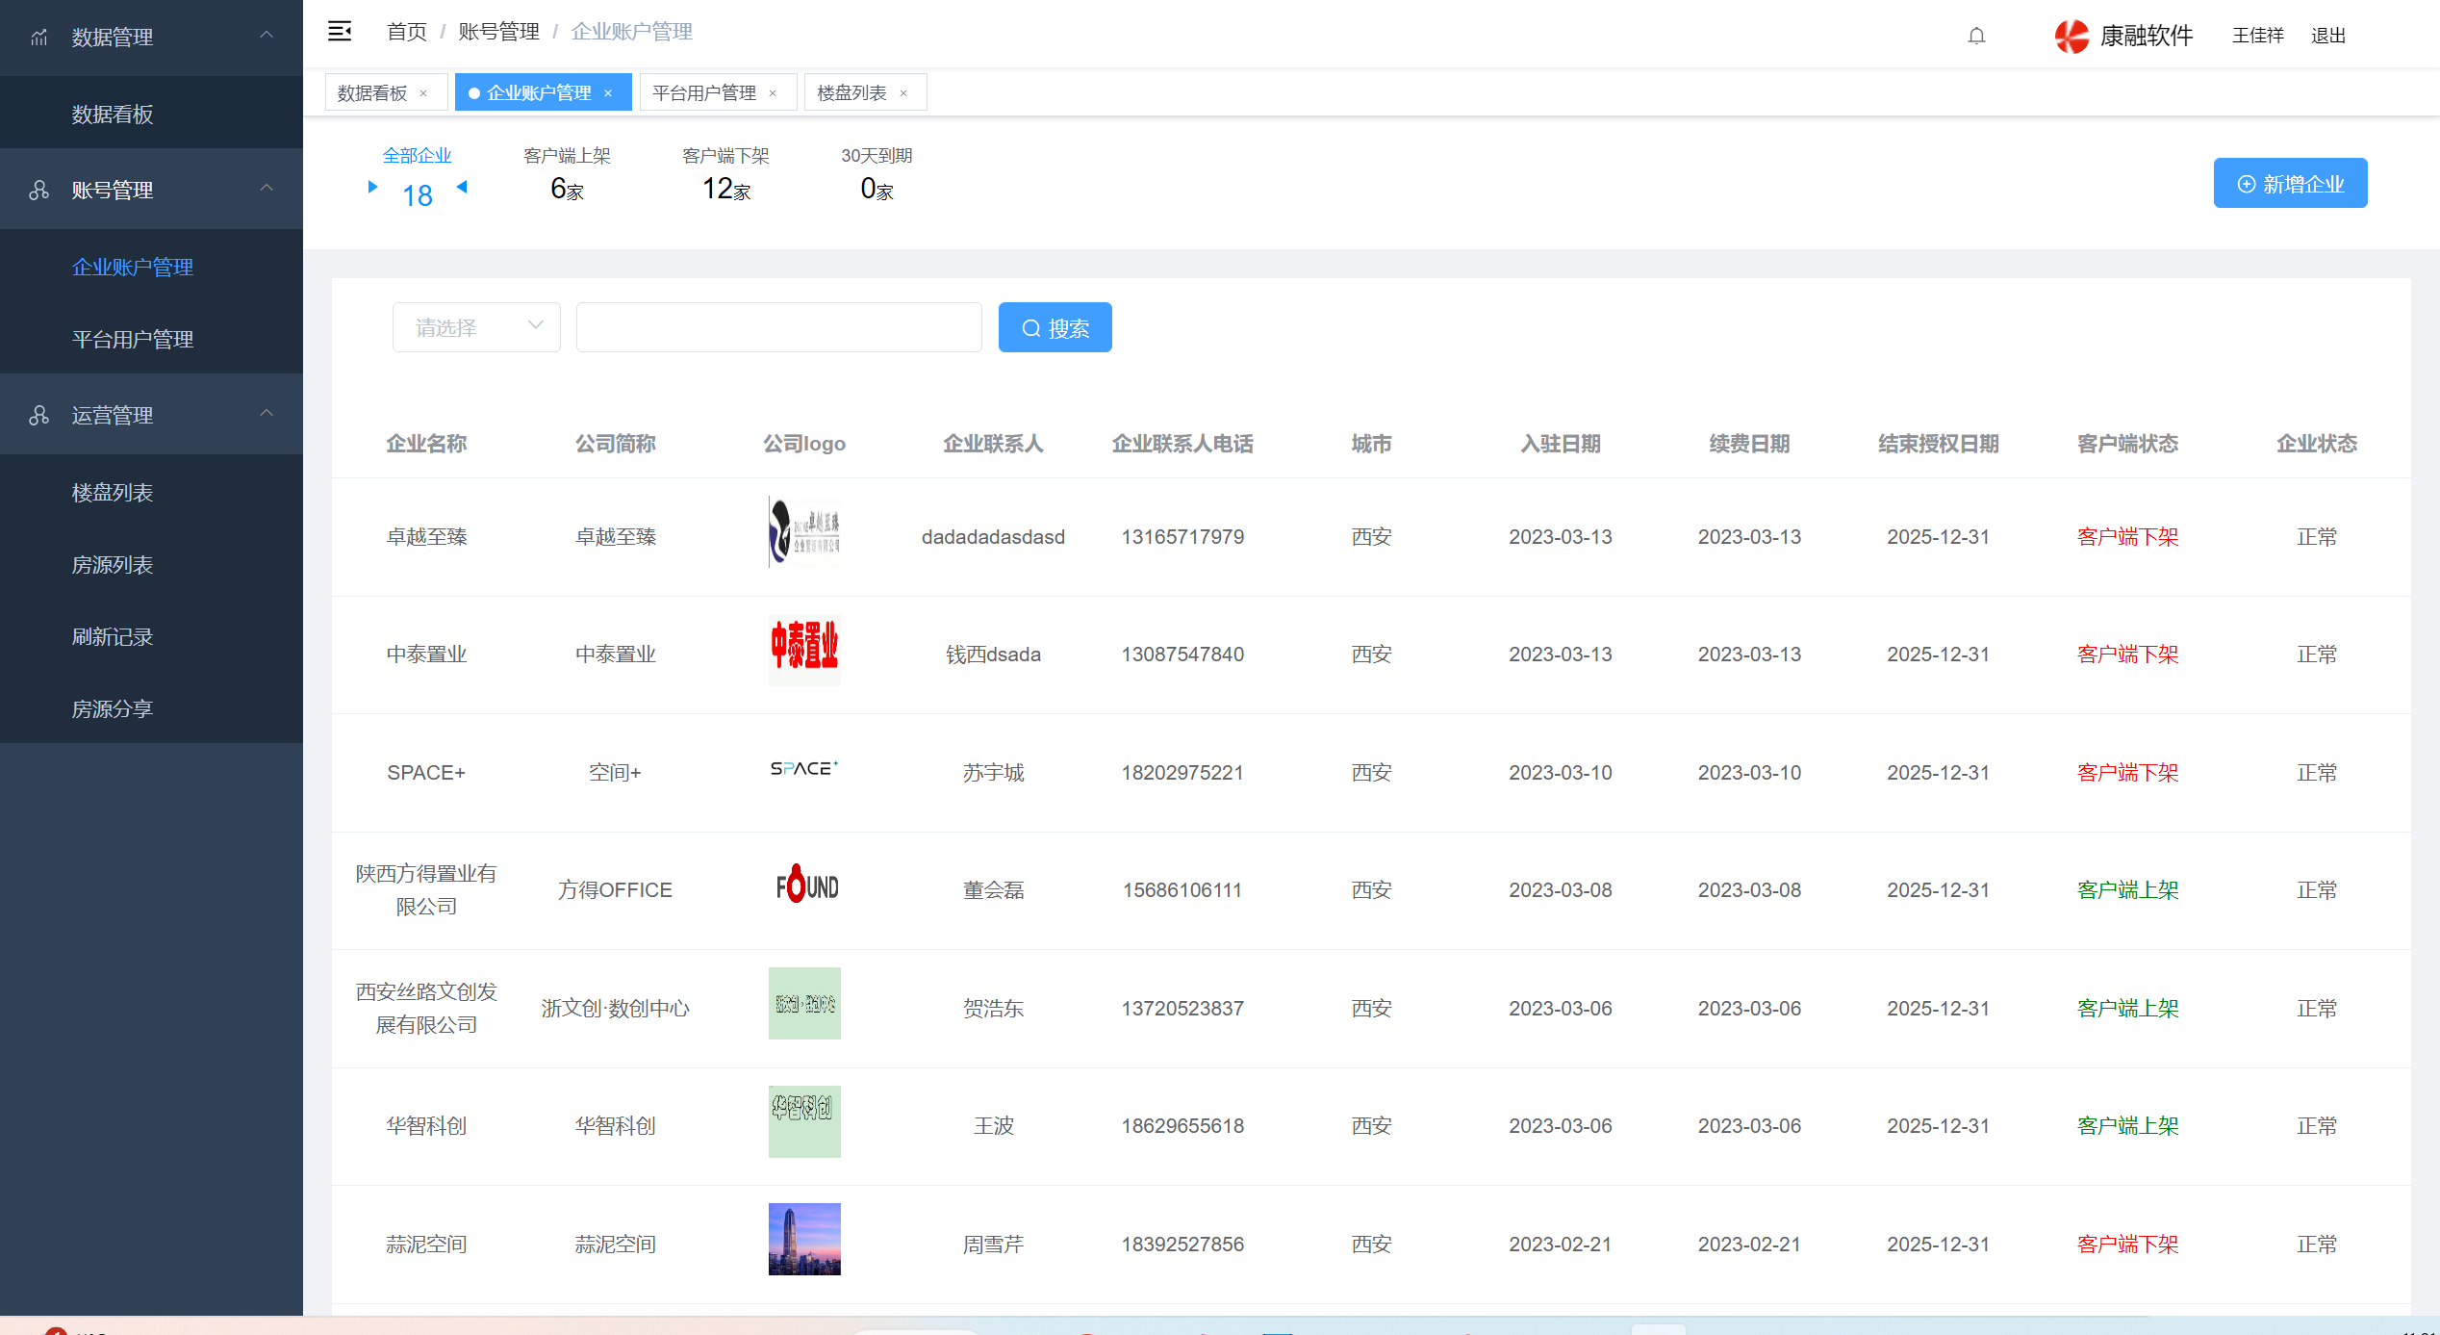This screenshot has width=2440, height=1335.
Task: Click the 数据管理 chart icon in sidebar
Action: coord(39,38)
